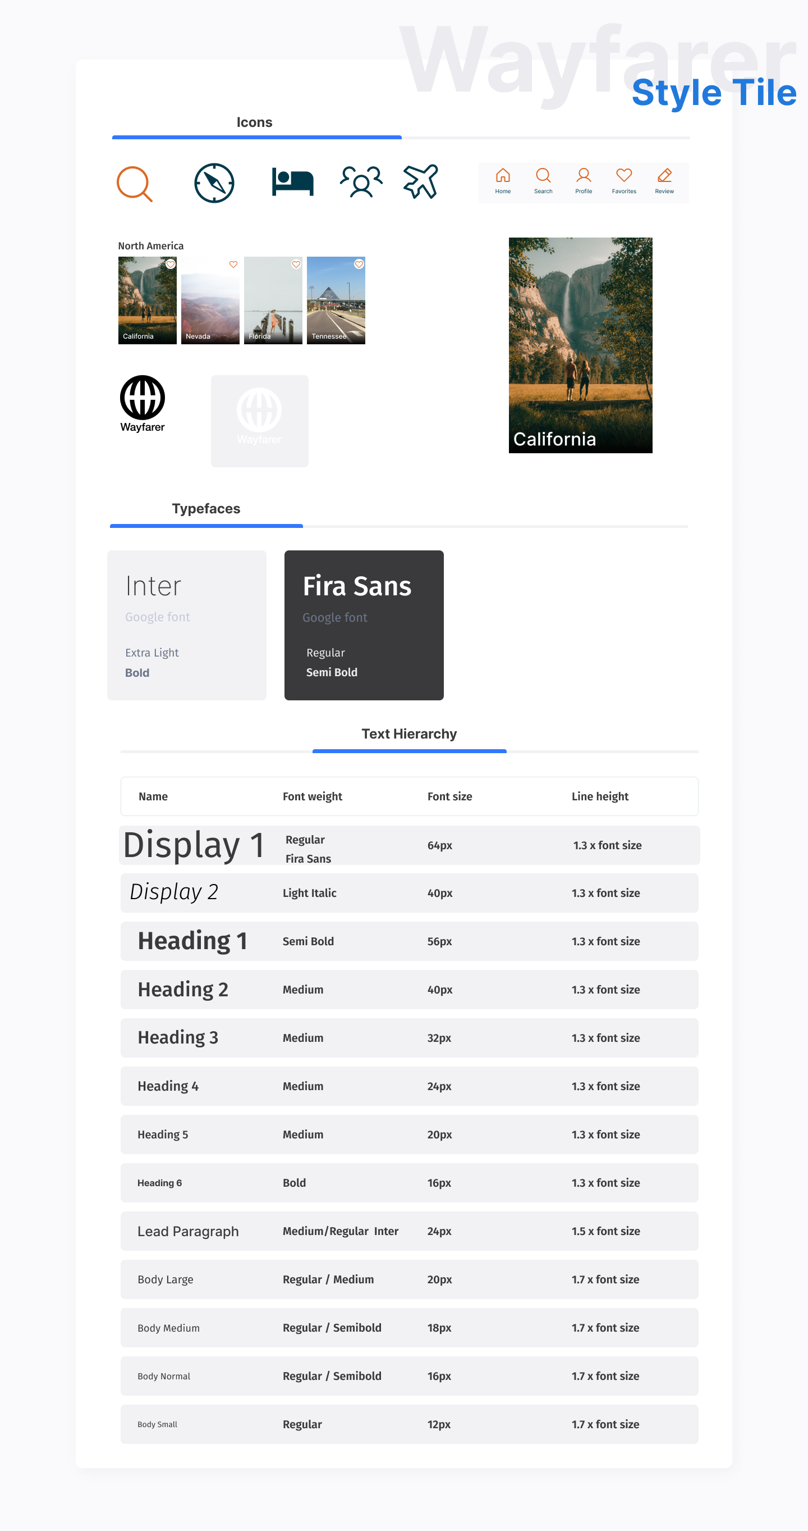Select the Body Normal row name

[x=164, y=1377]
